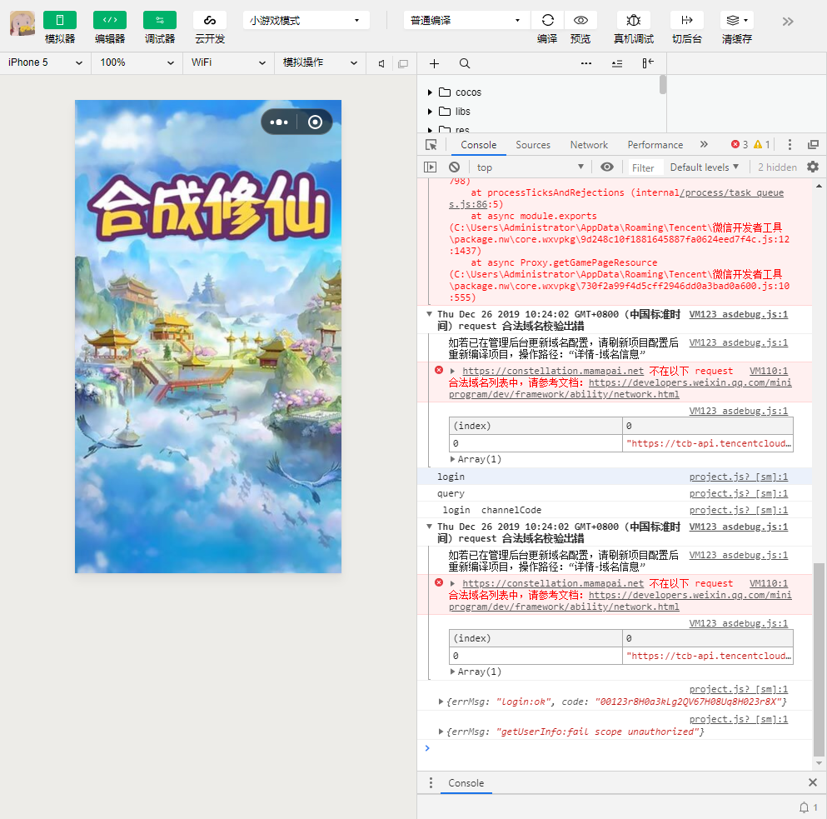Open the iPhone 5 device dropdown
827x819 pixels.
[x=45, y=62]
